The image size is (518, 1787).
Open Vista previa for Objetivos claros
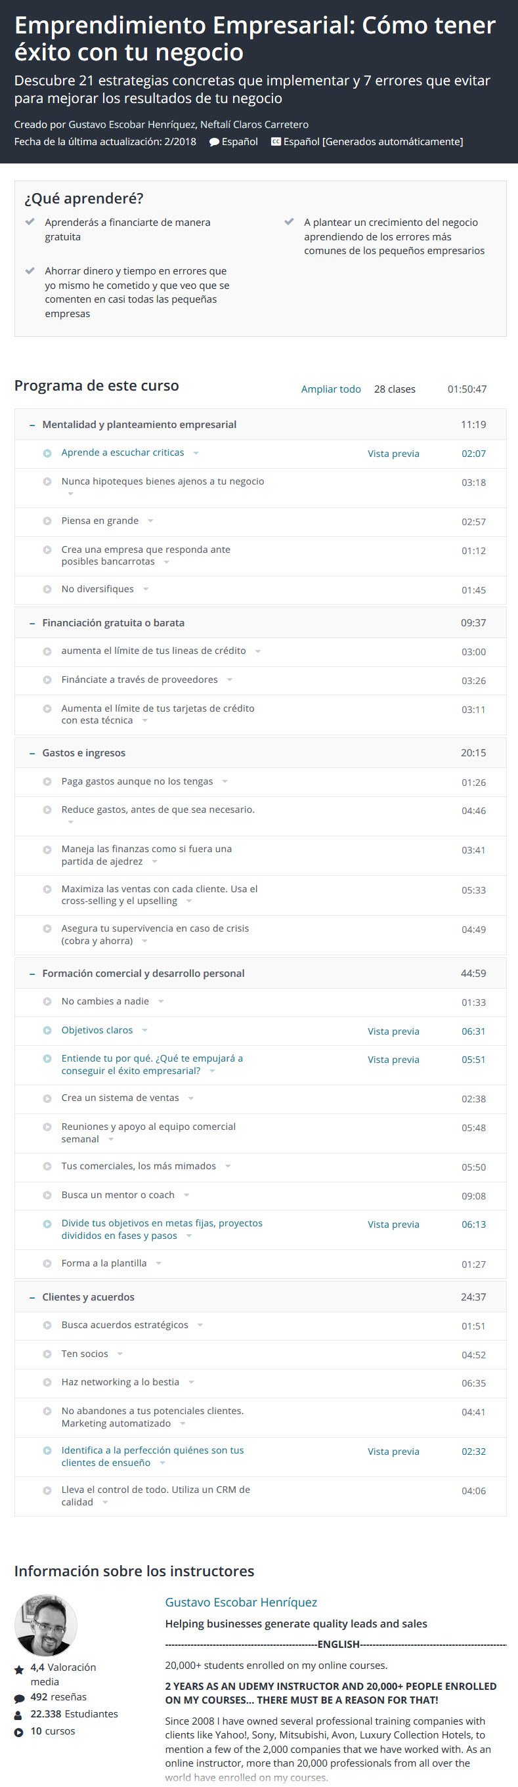click(393, 1031)
